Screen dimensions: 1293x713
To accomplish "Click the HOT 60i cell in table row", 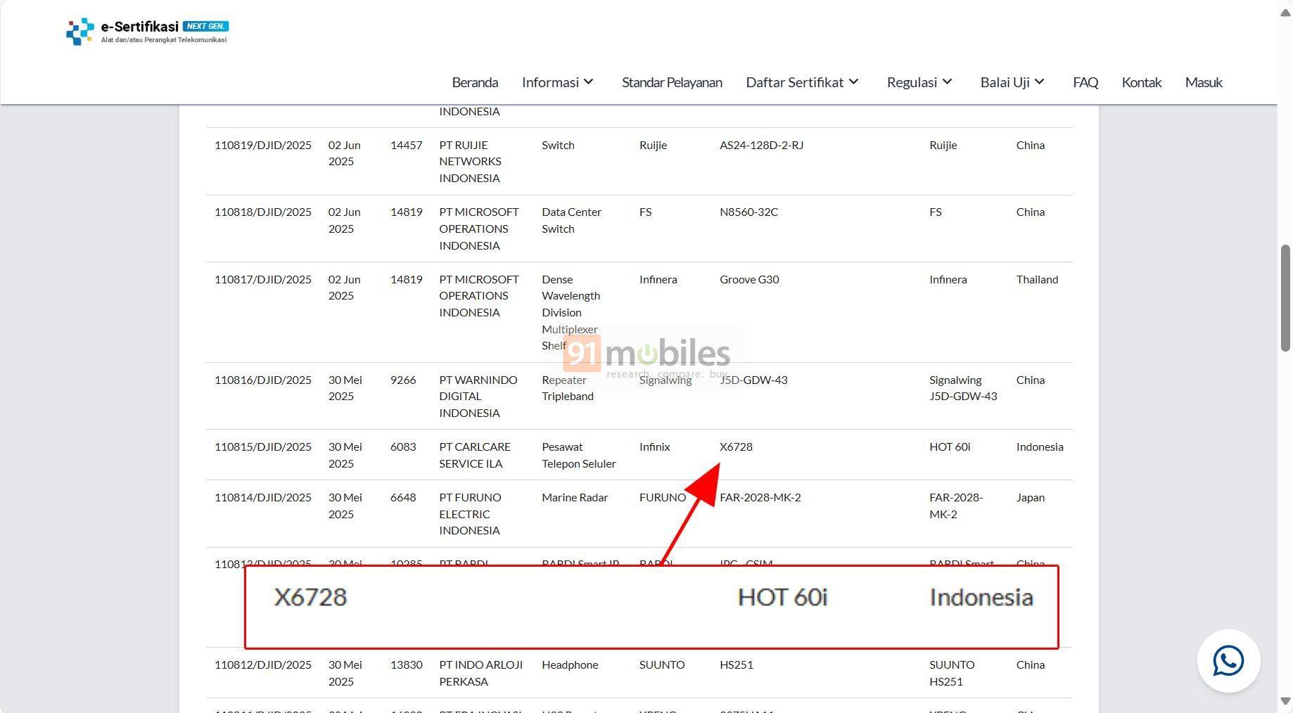I will tap(950, 447).
